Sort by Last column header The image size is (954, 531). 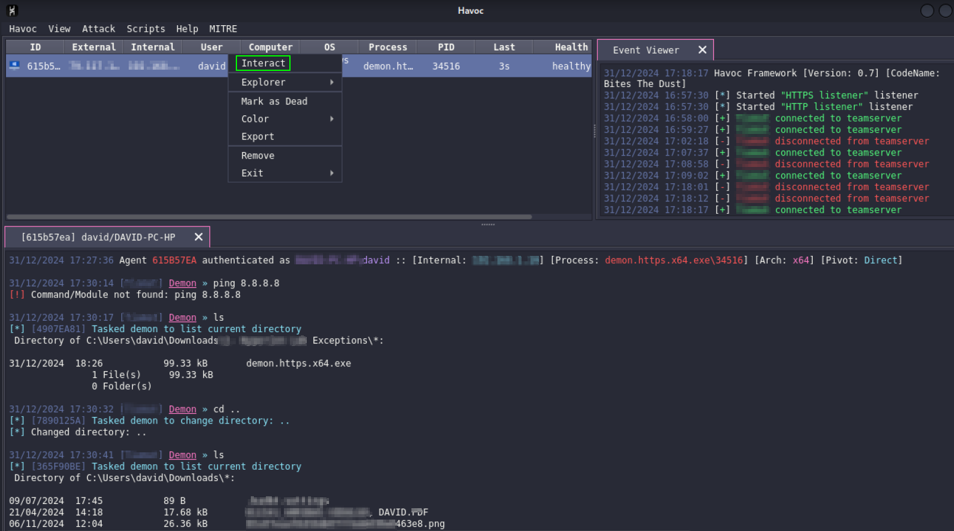504,47
